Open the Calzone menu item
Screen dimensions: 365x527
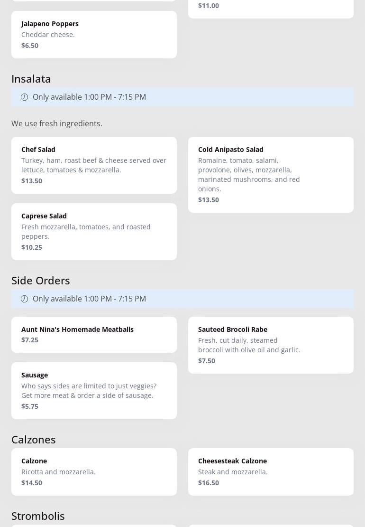(x=94, y=471)
